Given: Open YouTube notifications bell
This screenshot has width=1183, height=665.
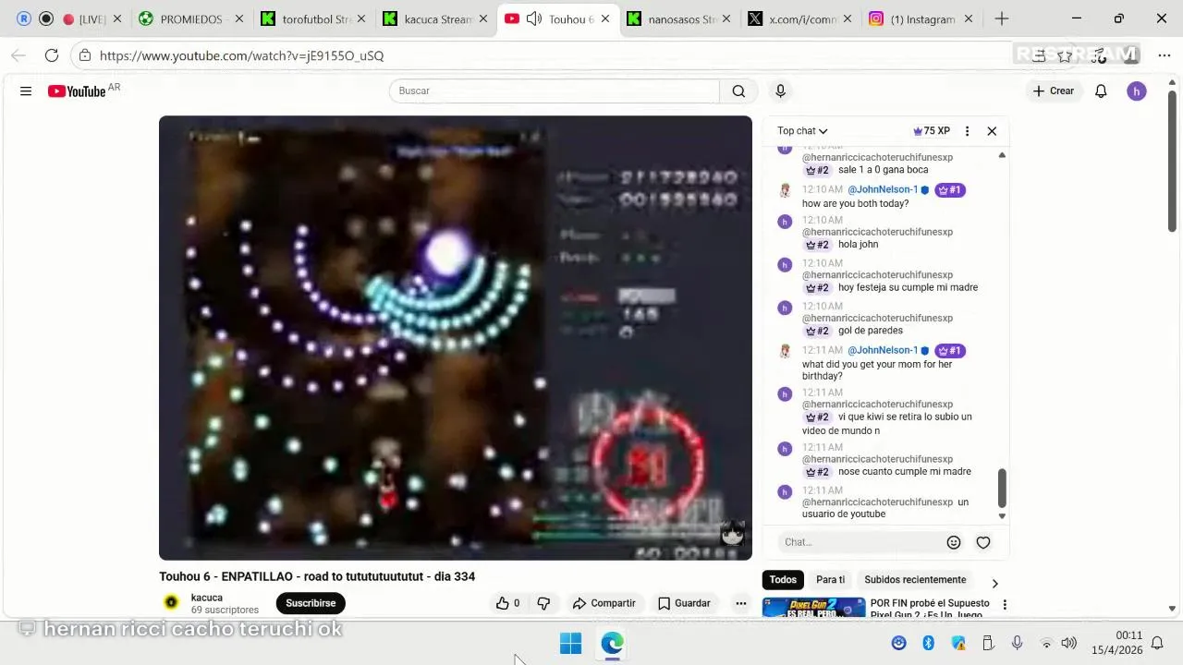Looking at the screenshot, I should pyautogui.click(x=1101, y=91).
